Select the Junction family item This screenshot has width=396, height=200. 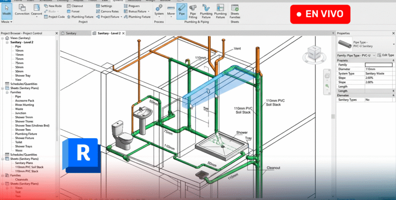(20, 113)
